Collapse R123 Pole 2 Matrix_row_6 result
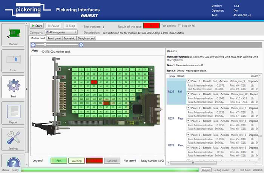This screenshot has width=264, height=173. pos(189,148)
